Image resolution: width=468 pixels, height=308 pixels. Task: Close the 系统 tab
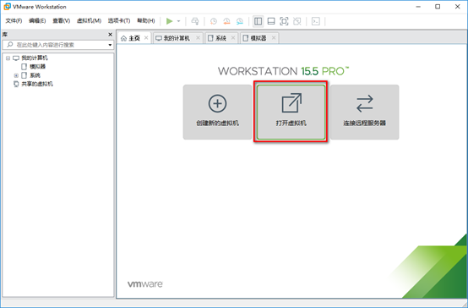pyautogui.click(x=233, y=38)
